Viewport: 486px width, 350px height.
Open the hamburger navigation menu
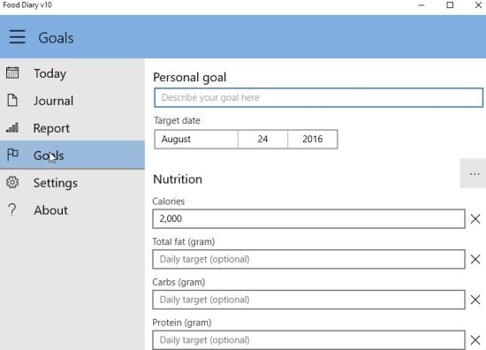(x=18, y=37)
